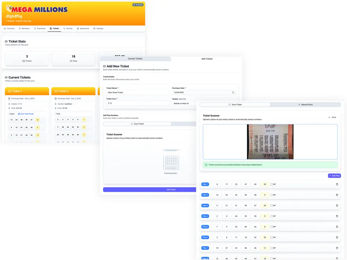Image resolution: width=347 pixels, height=260 pixels.
Task: Delete Play 1 using its trash icon
Action: pos(337,184)
